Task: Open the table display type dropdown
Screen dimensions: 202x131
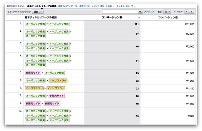Action: pos(167,12)
